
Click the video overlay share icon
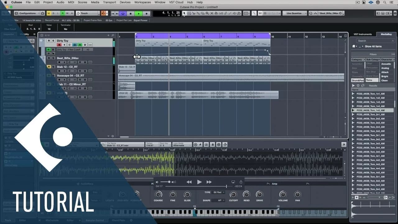pyautogui.click(x=241, y=182)
